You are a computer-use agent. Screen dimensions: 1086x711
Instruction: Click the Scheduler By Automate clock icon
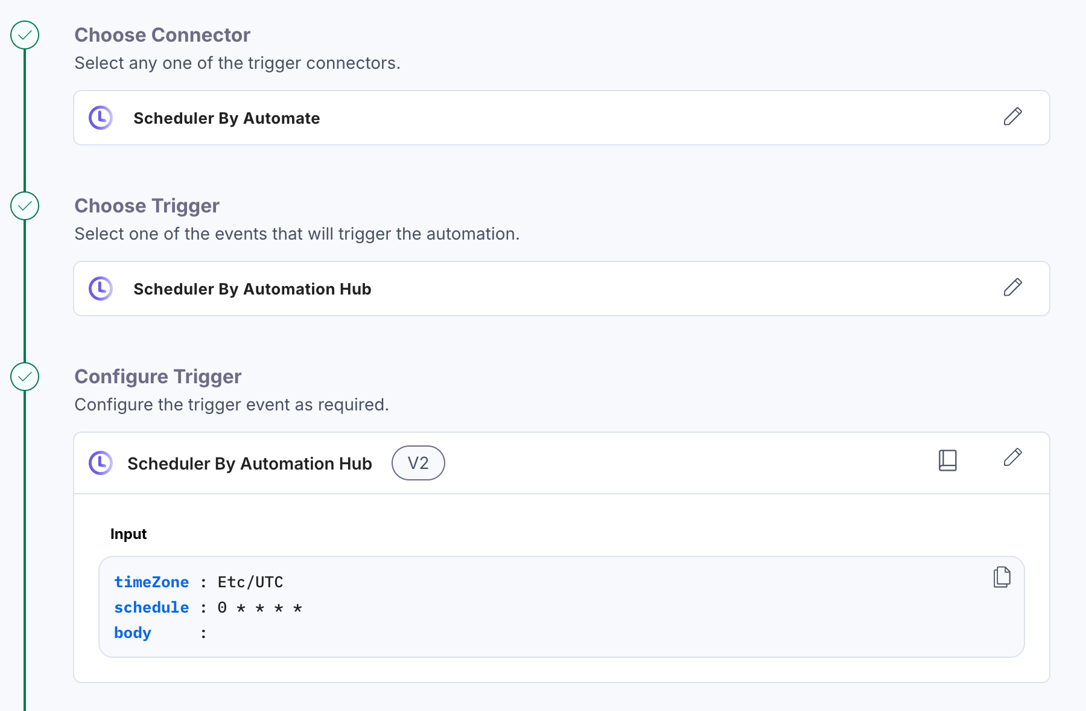tap(101, 118)
